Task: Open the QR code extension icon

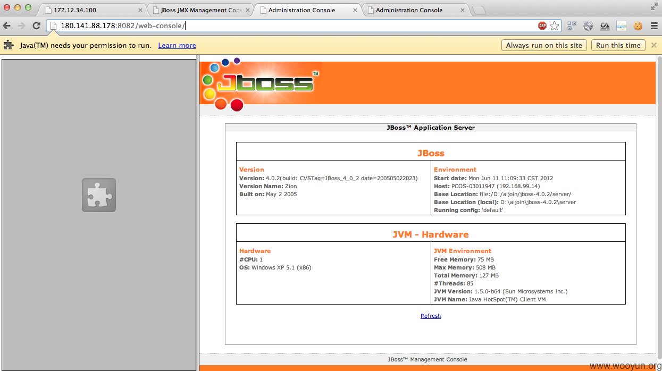Action: point(572,26)
